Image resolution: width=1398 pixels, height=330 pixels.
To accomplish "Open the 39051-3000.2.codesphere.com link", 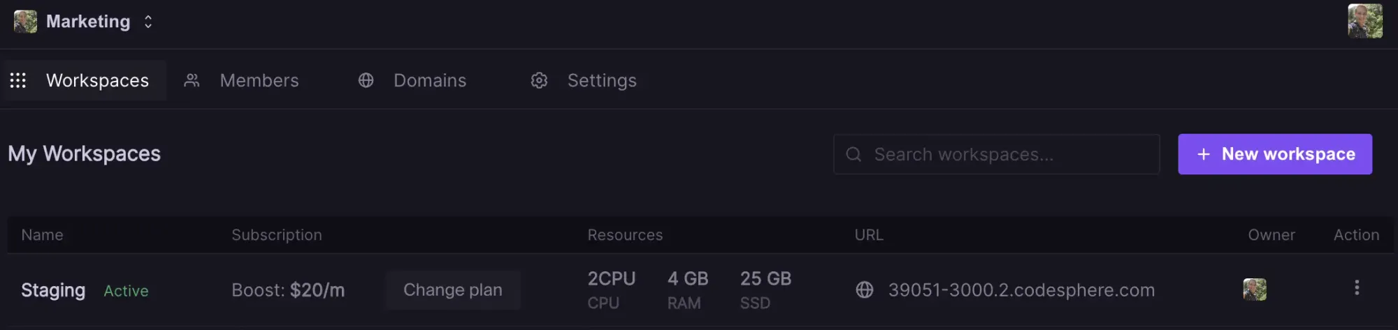I will (x=1021, y=290).
